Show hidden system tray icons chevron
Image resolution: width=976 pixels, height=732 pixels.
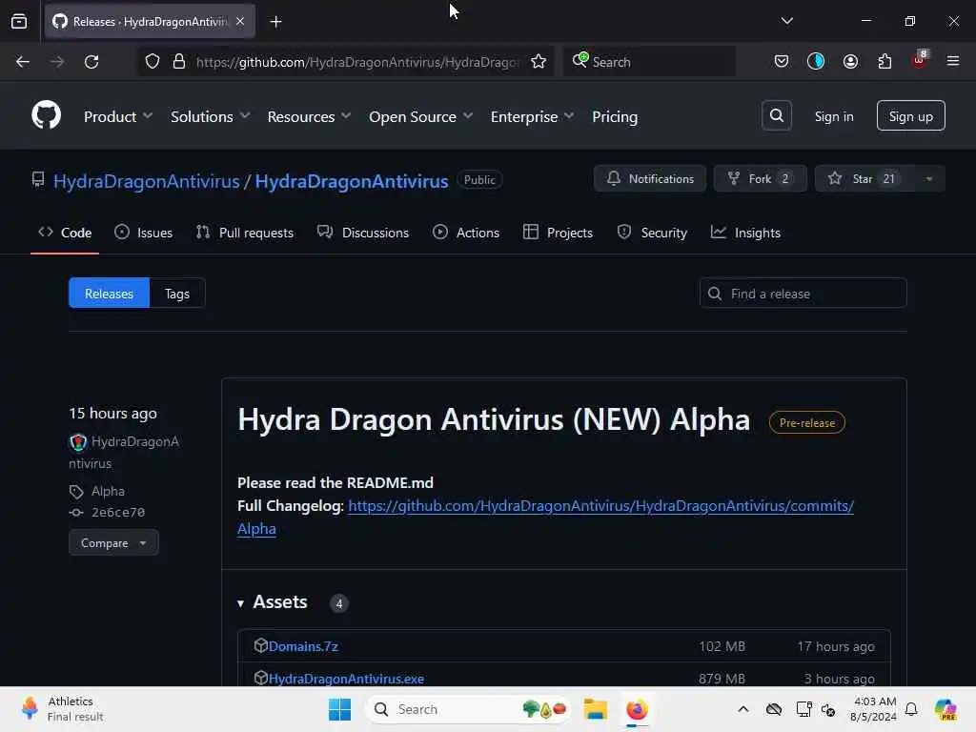(743, 709)
